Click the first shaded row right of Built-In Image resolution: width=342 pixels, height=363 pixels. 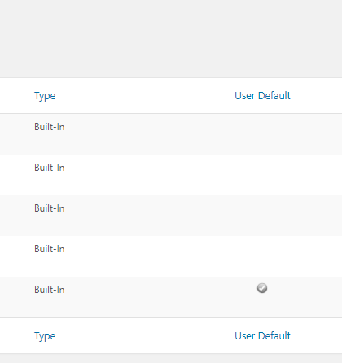[x=147, y=134]
